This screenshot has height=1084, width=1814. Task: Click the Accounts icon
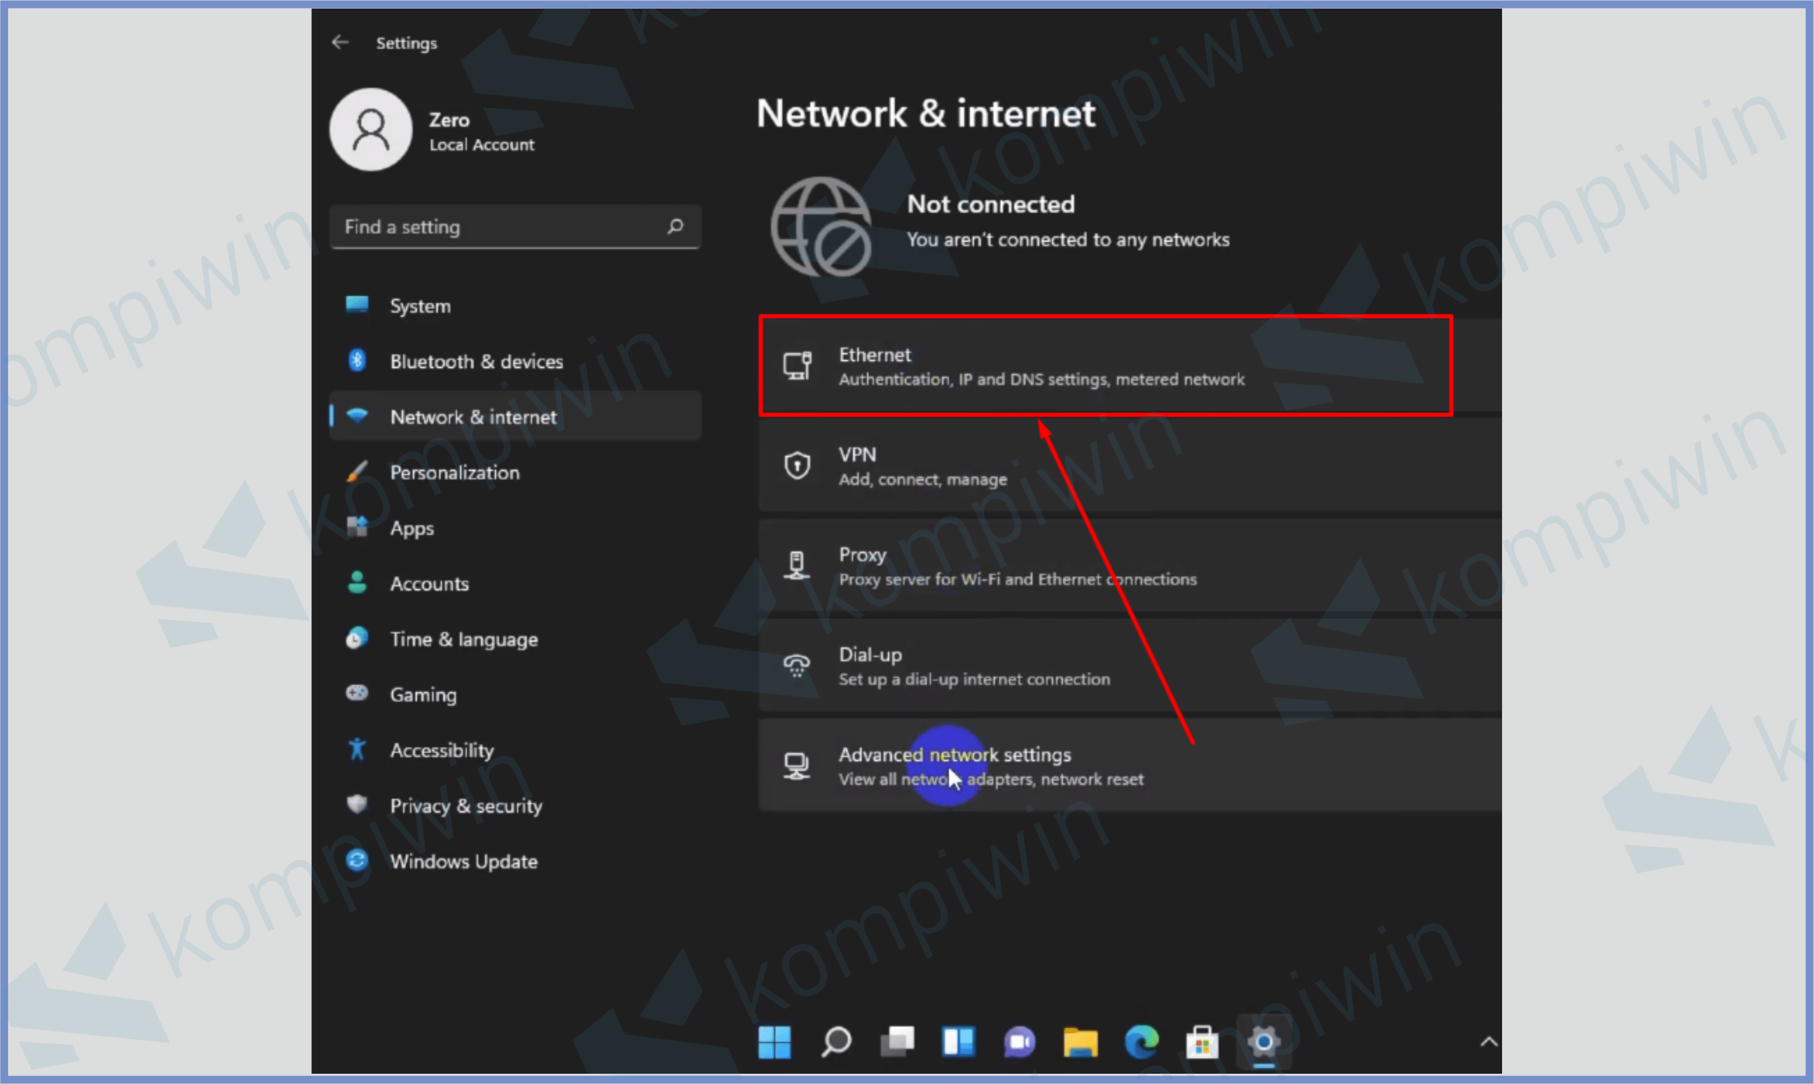click(357, 583)
